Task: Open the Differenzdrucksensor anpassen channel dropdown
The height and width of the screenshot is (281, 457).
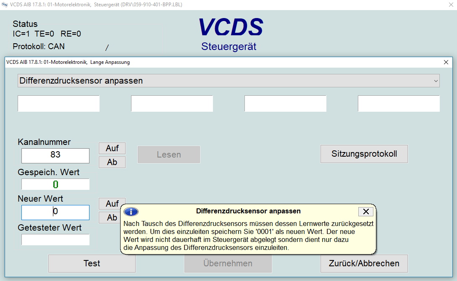Action: tap(228, 81)
